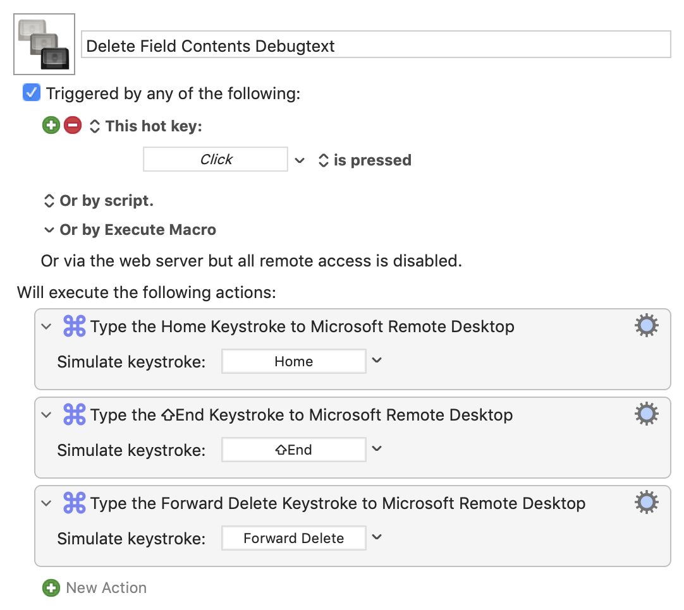
Task: Click command icon of Forward Delete action
Action: 74,503
